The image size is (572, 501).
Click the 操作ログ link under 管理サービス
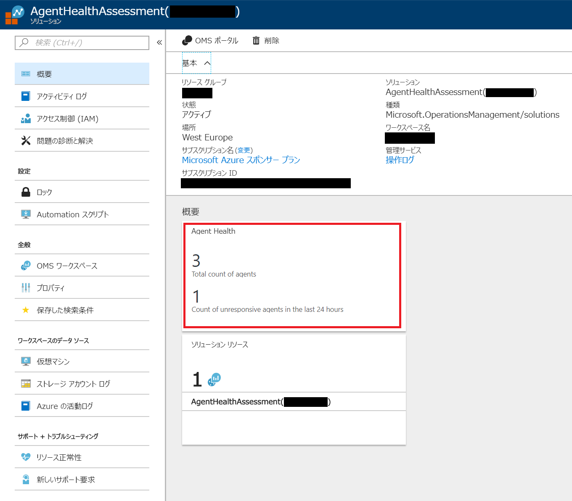[400, 160]
